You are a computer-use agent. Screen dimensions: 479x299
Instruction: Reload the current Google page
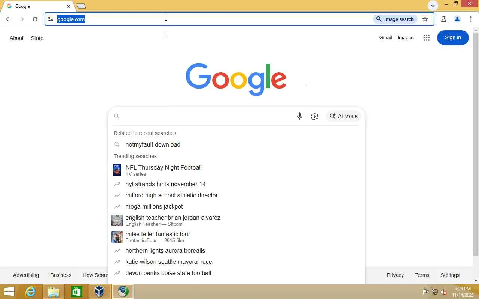click(35, 19)
